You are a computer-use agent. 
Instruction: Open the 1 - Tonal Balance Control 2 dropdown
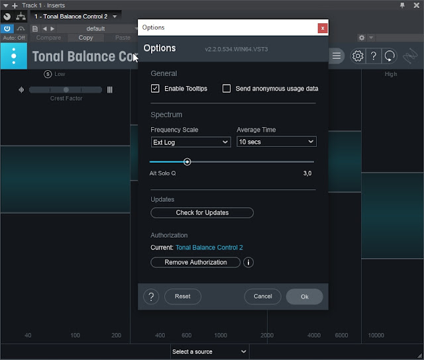pyautogui.click(x=76, y=17)
